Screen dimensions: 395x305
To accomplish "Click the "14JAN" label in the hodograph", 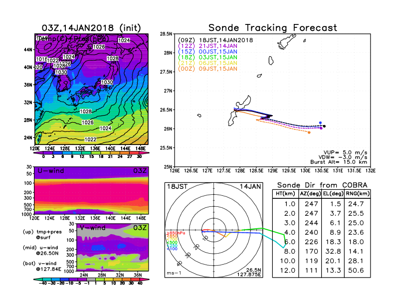I will point(250,186).
